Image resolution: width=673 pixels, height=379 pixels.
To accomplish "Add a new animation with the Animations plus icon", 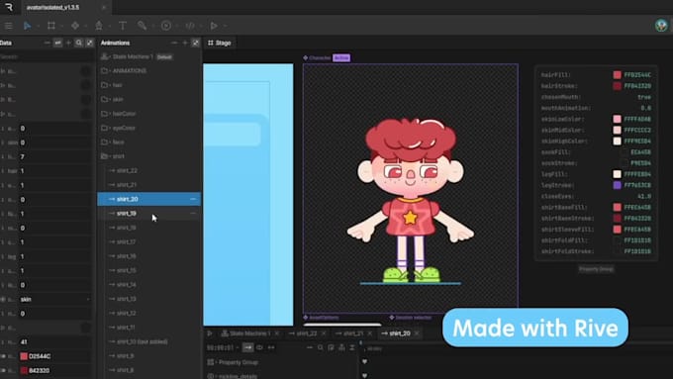I will pyautogui.click(x=185, y=43).
